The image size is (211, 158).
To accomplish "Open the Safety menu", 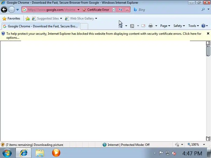I will 179,26.
